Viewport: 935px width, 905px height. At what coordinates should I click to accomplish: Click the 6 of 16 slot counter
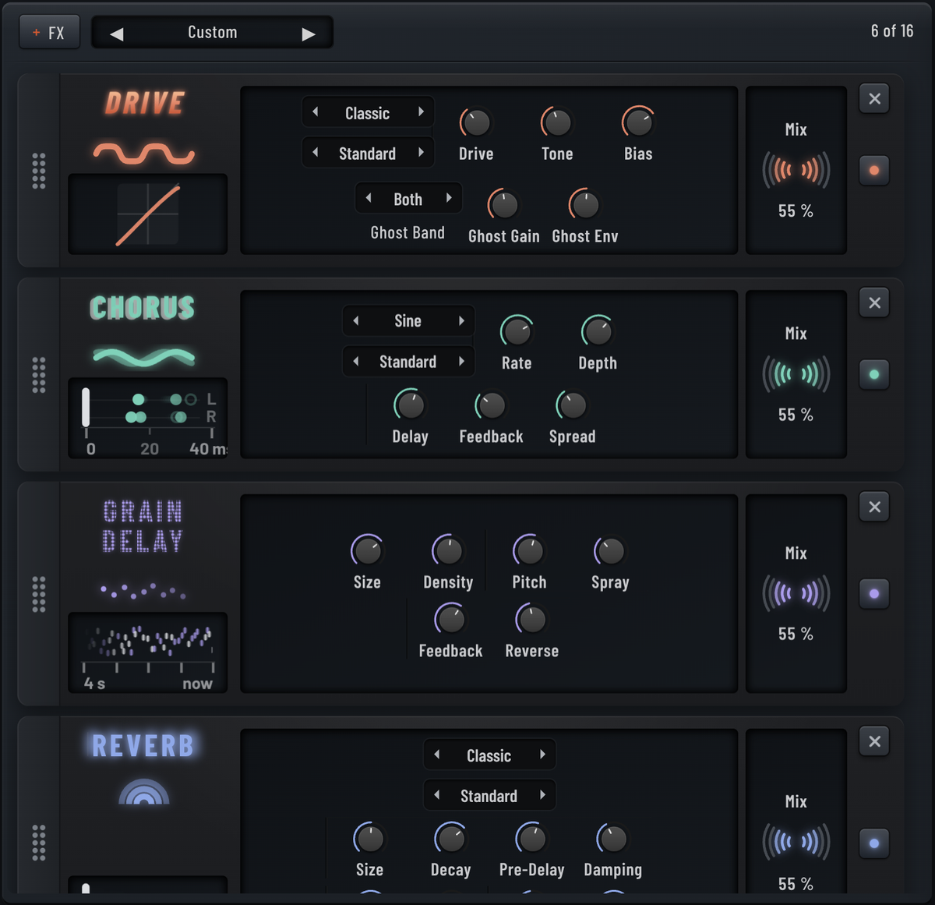click(x=892, y=31)
